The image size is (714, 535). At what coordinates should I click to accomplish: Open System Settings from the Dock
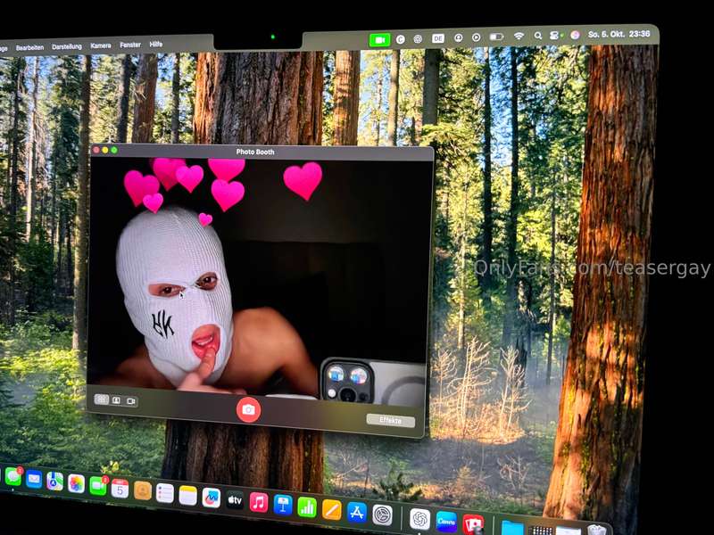(383, 515)
